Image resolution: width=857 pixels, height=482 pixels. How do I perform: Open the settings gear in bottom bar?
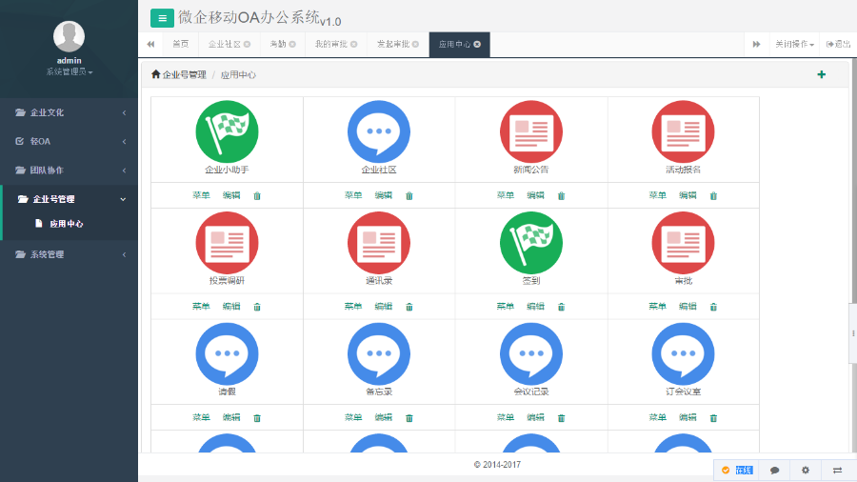(x=806, y=470)
